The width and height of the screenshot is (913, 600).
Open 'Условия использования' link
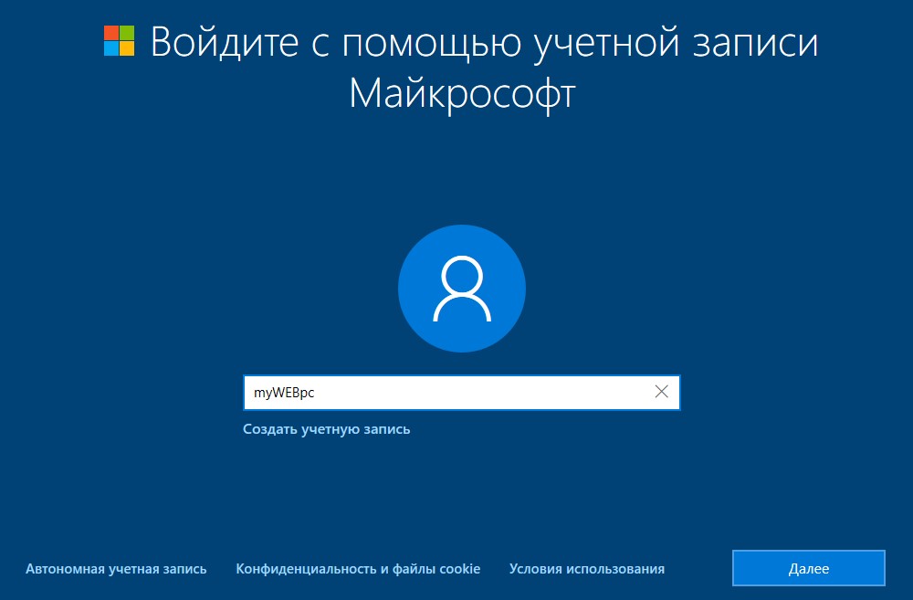[x=587, y=569]
